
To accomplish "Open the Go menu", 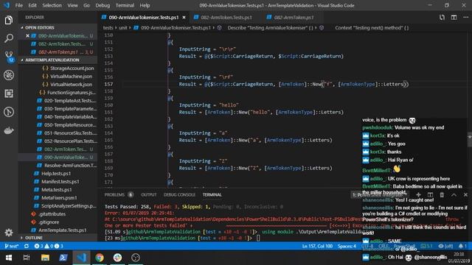I will tap(86, 5).
